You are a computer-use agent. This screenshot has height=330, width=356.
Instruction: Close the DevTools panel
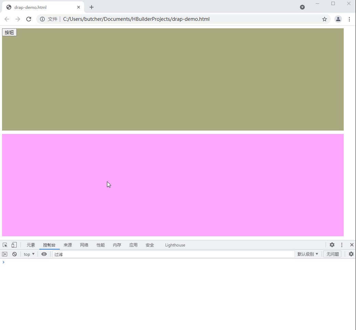coord(352,245)
